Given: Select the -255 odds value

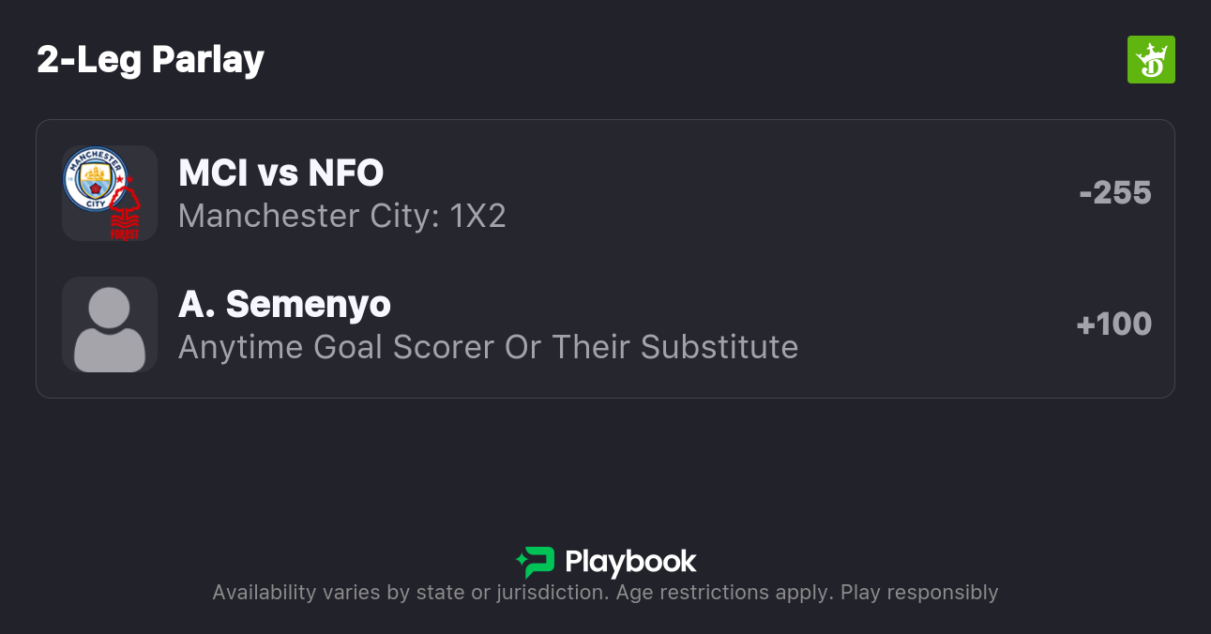Looking at the screenshot, I should tap(1115, 193).
